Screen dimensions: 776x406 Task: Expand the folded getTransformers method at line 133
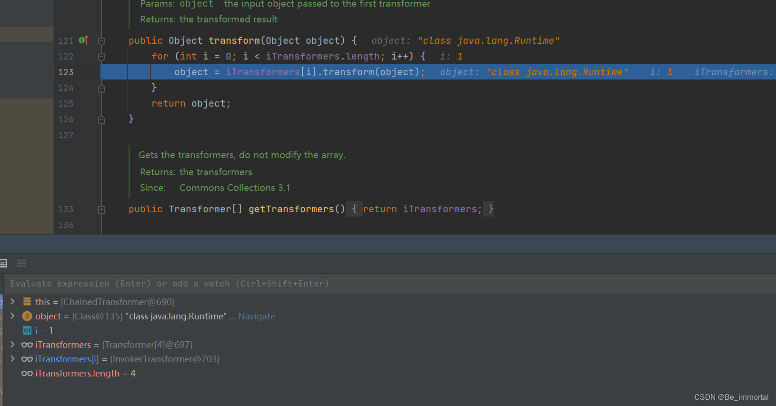point(101,209)
